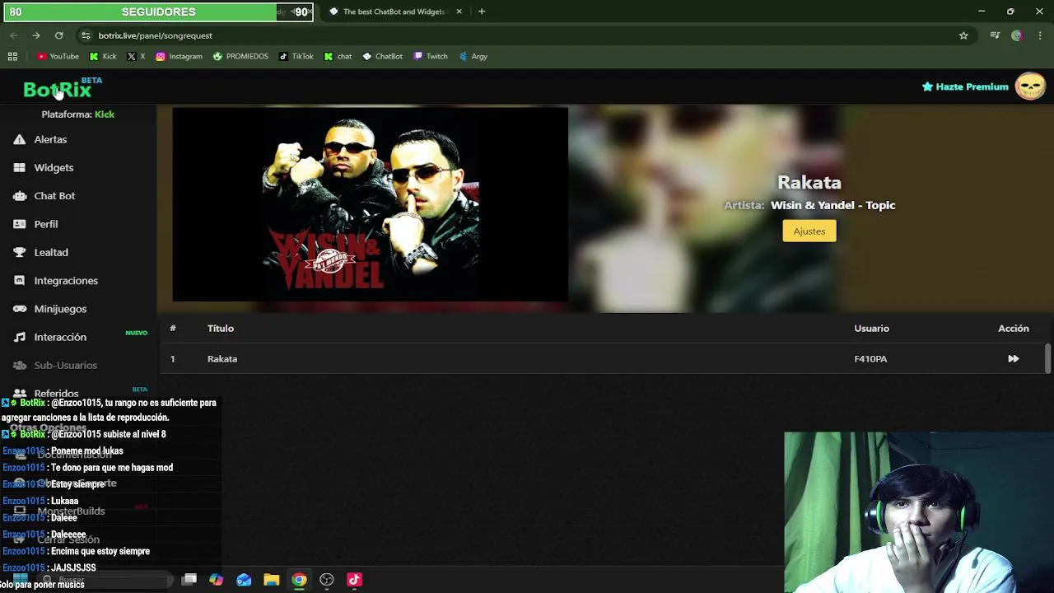Click the Wisin & Yandel video thumbnail
Image resolution: width=1054 pixels, height=593 pixels.
click(x=371, y=204)
